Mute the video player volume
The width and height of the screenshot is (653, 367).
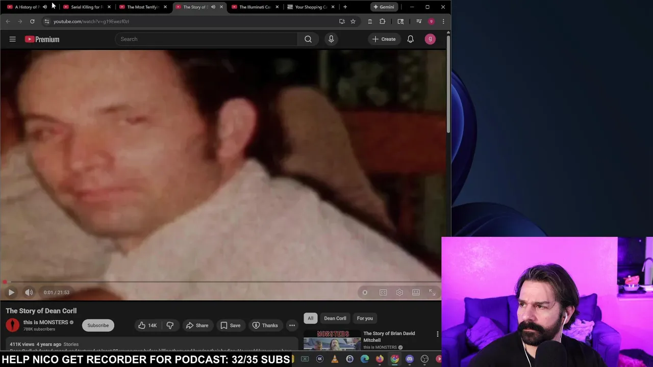click(x=29, y=293)
